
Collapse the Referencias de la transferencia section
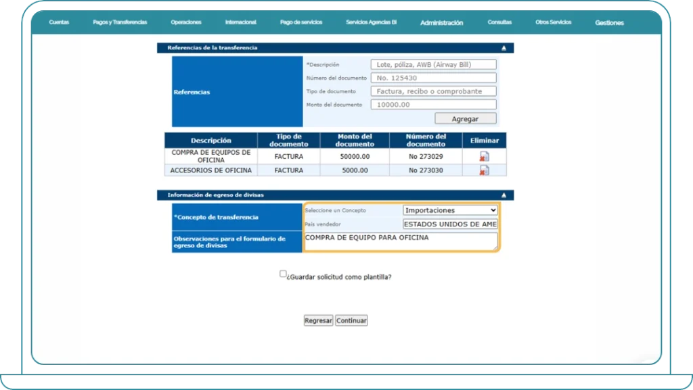point(504,48)
